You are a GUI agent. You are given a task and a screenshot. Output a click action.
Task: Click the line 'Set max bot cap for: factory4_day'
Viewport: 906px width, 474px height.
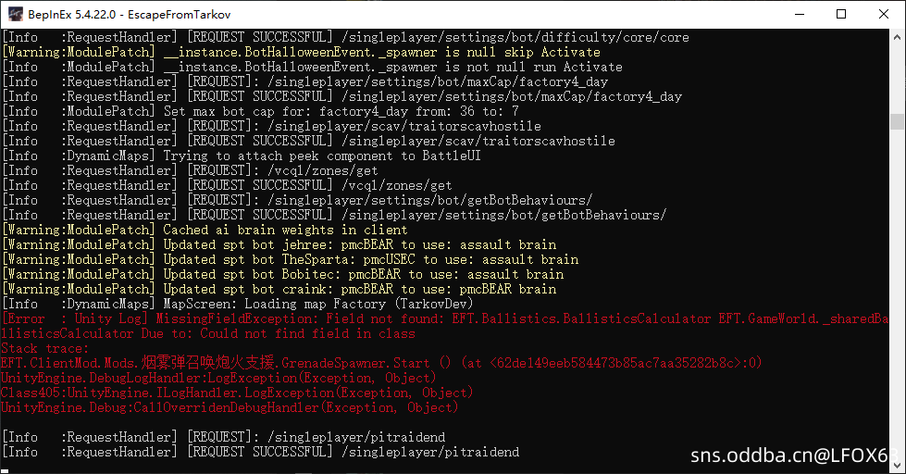click(x=261, y=111)
